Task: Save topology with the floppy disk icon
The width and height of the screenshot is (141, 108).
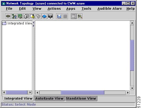Action: pos(59,16)
